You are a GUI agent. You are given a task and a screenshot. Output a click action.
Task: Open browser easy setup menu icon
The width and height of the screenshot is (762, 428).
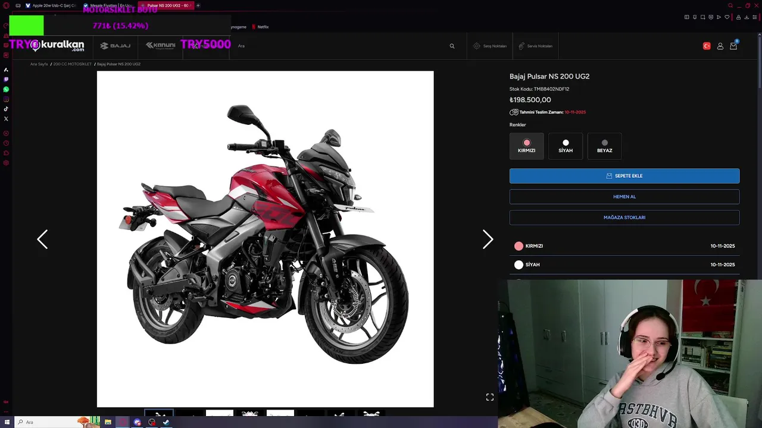(754, 17)
